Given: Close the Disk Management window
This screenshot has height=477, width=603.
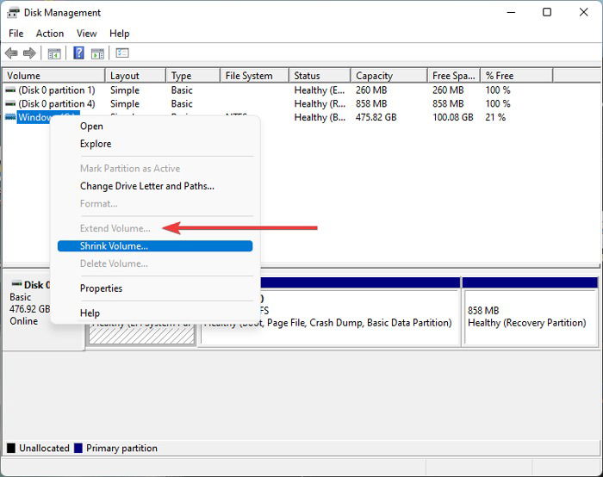Looking at the screenshot, I should [x=583, y=12].
